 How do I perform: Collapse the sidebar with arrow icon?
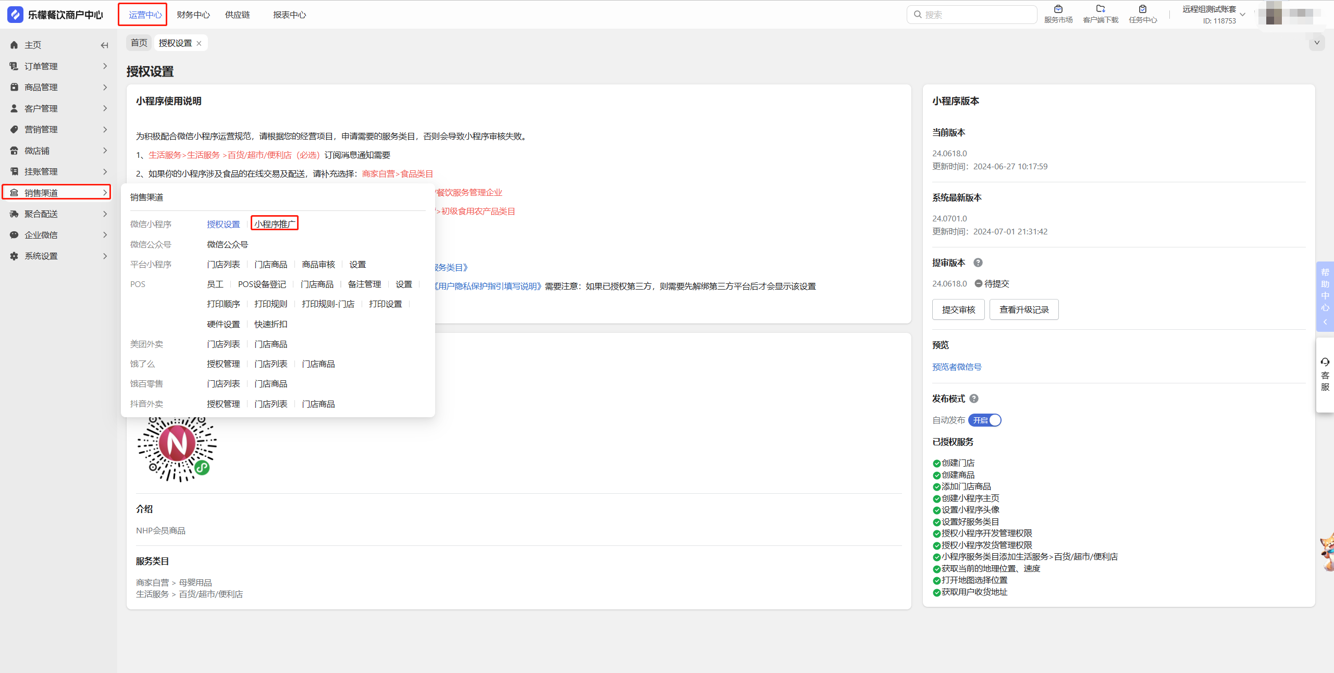click(x=104, y=45)
